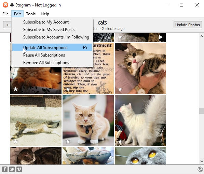The width and height of the screenshot is (204, 174).
Task: Open the Tools menu
Action: coord(31,14)
